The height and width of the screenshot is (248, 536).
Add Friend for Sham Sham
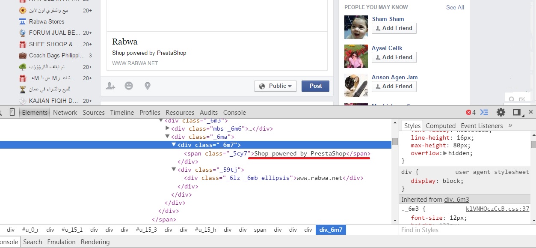coord(394,28)
